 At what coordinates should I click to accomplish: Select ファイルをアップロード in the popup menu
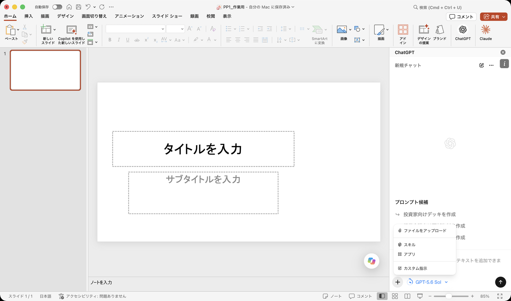(x=424, y=231)
